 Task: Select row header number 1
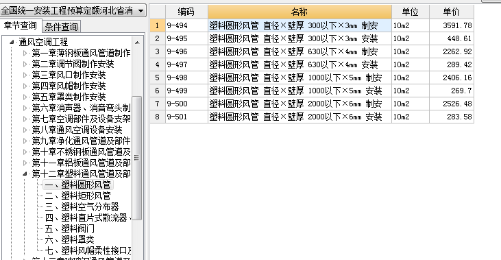coord(157,25)
